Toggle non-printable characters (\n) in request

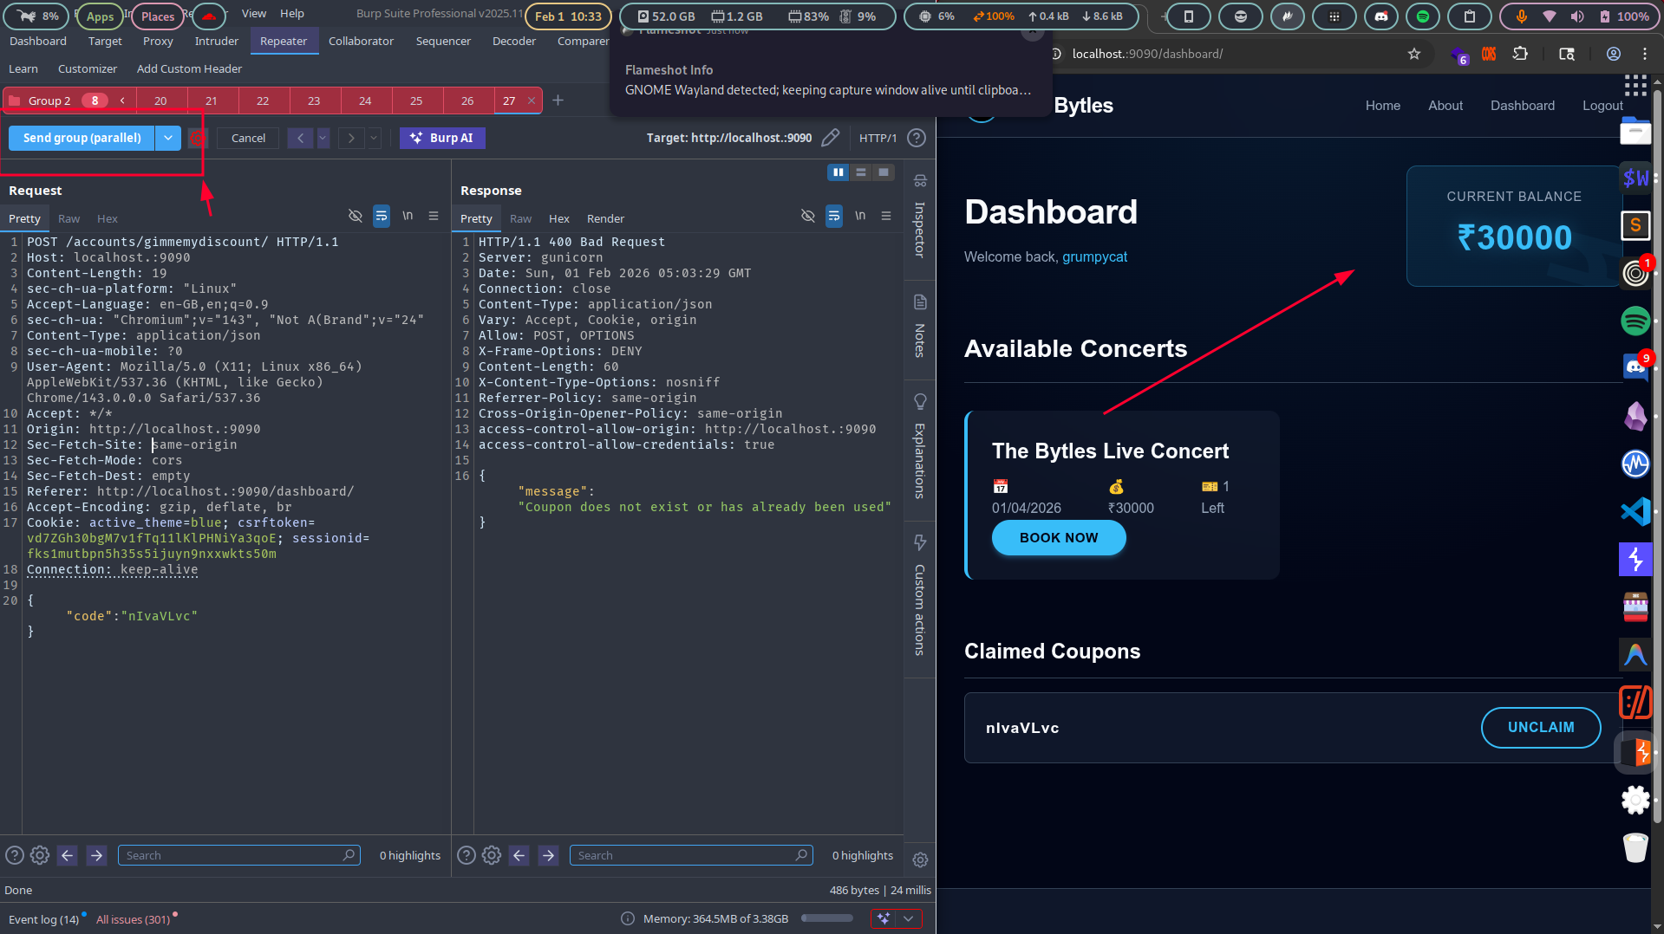tap(408, 216)
